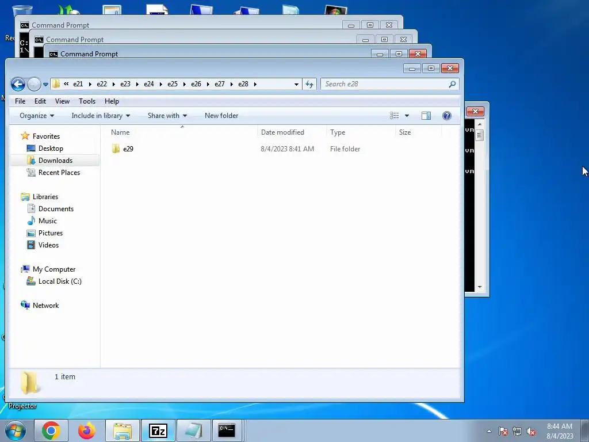Expand hidden breadcrumb chevron before e21
This screenshot has width=589, height=442.
tap(66, 84)
